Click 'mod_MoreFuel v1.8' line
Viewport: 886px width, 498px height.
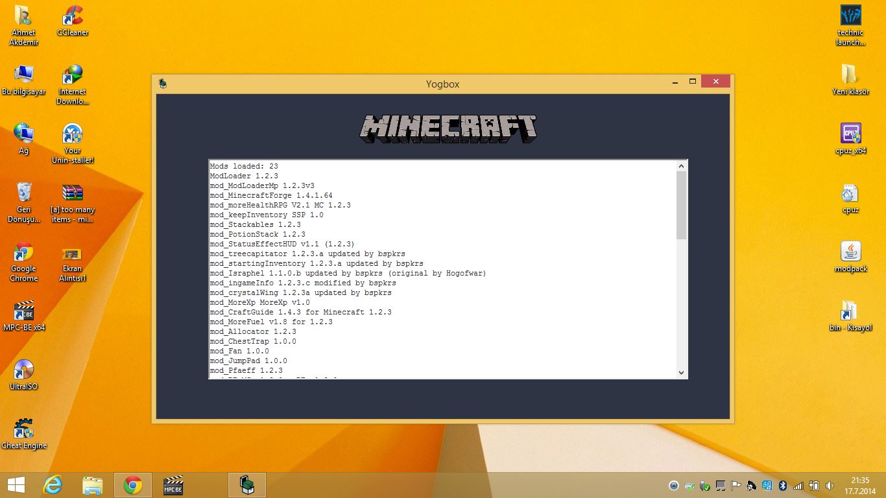[x=271, y=322]
